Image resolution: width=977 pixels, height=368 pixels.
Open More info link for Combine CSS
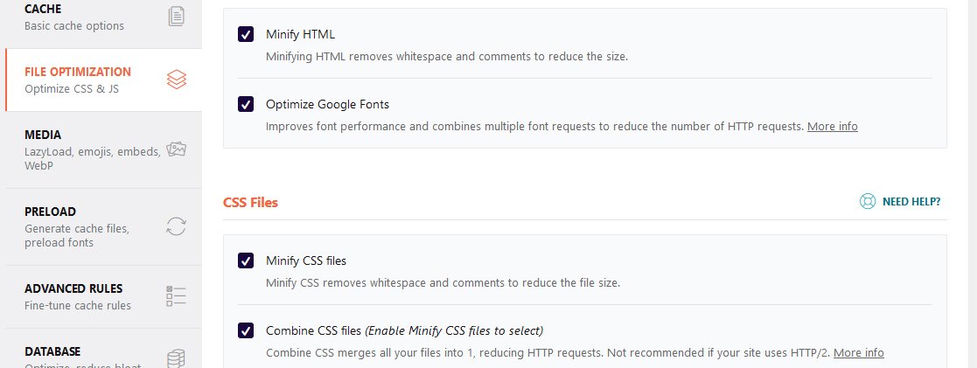(x=858, y=353)
